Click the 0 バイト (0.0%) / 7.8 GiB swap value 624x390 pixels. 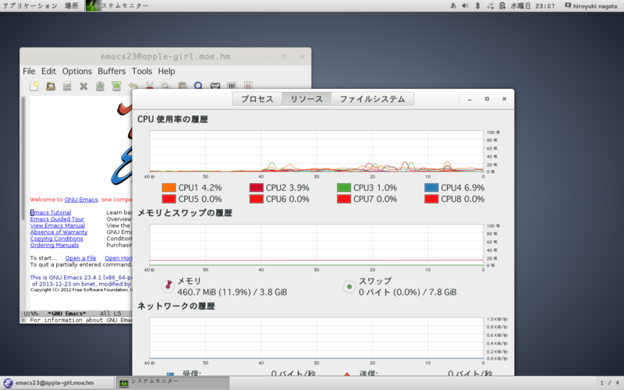407,292
